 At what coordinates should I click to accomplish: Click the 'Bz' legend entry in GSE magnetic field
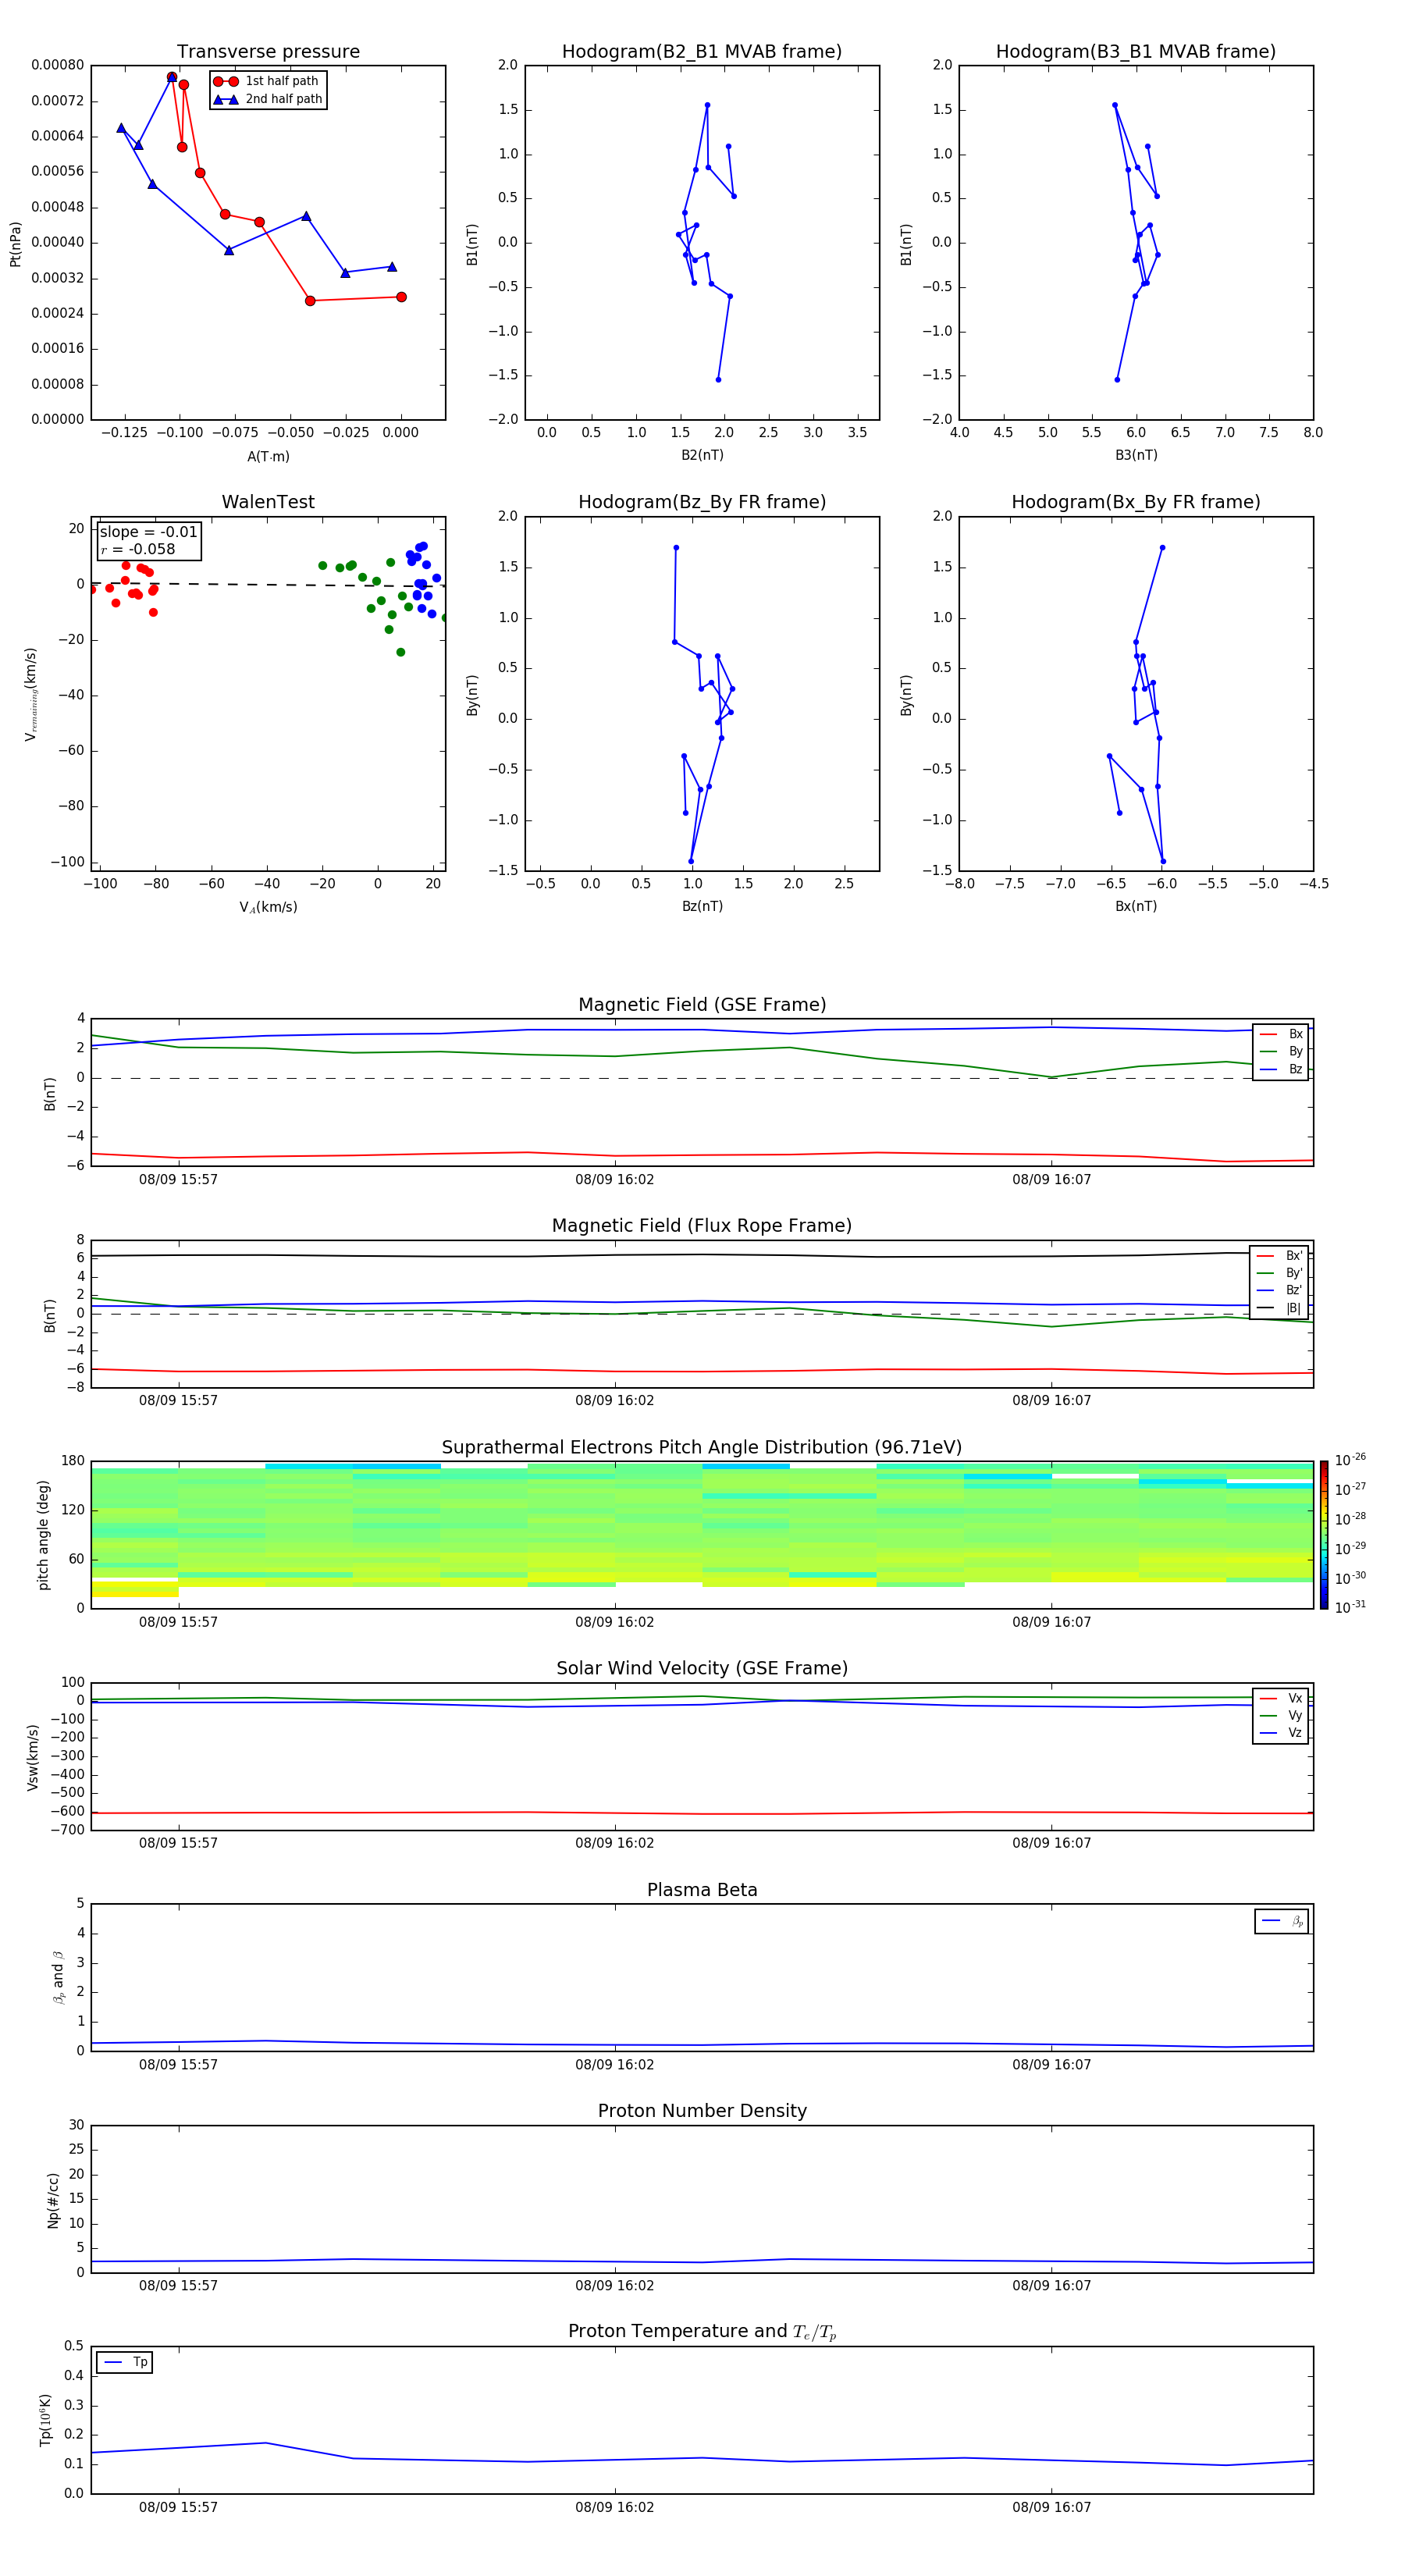click(1282, 1069)
